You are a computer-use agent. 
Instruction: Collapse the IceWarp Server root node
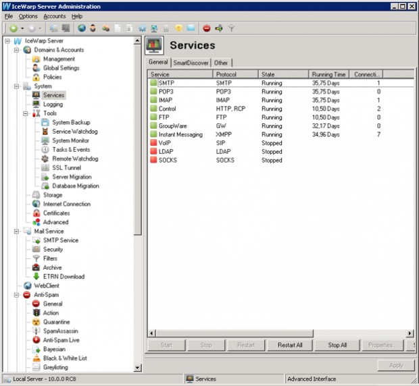coord(7,41)
